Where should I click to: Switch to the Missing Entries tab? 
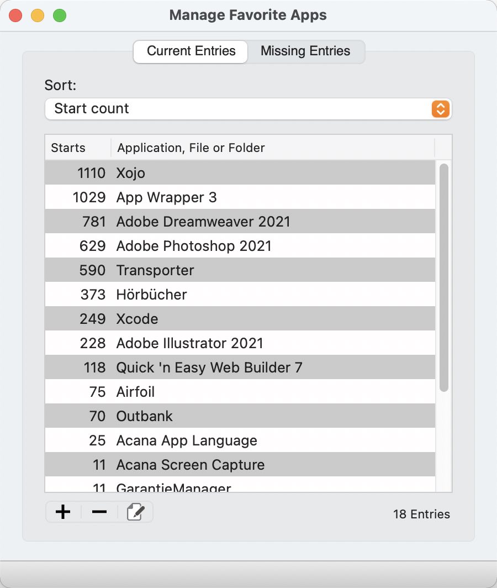click(305, 51)
